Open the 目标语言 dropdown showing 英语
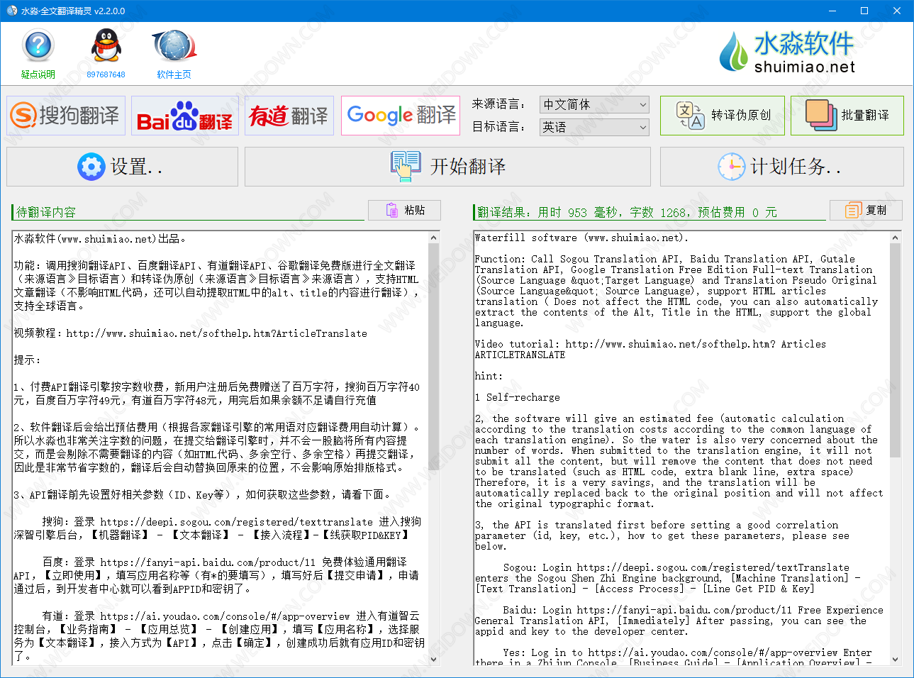The image size is (914, 678). tap(594, 127)
